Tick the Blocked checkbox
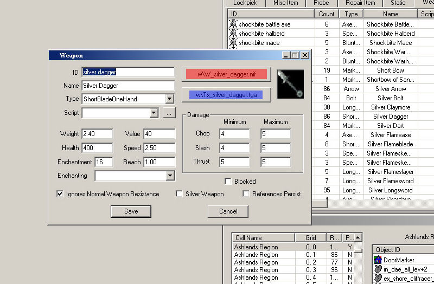 228,182
